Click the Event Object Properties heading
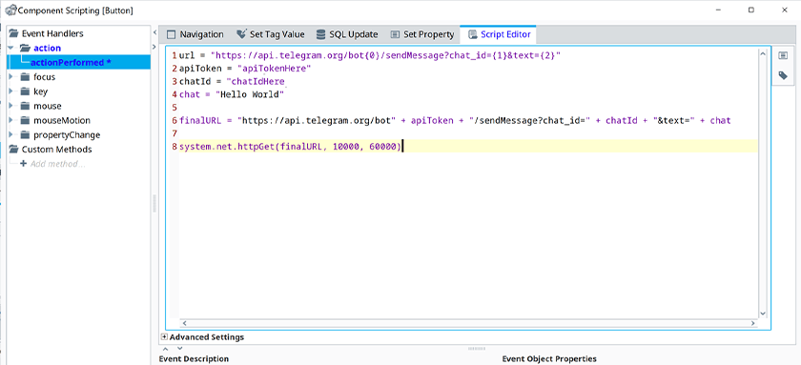The image size is (801, 365). pos(549,359)
